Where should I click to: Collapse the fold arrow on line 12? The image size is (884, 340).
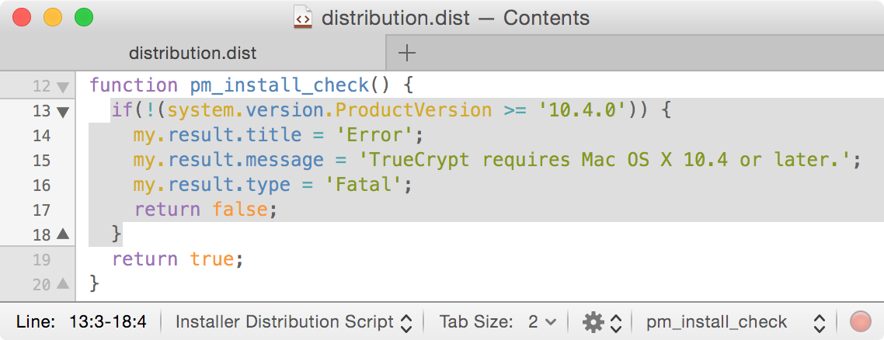coord(63,87)
